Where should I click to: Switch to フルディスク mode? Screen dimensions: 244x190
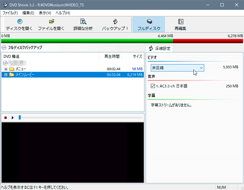coord(149,24)
